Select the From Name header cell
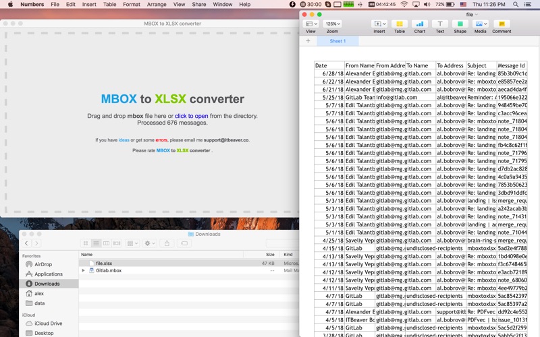 [360, 65]
